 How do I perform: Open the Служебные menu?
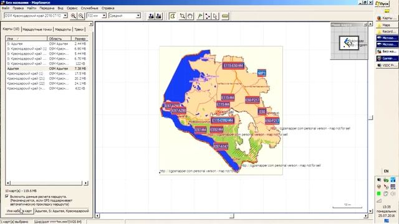point(89,8)
